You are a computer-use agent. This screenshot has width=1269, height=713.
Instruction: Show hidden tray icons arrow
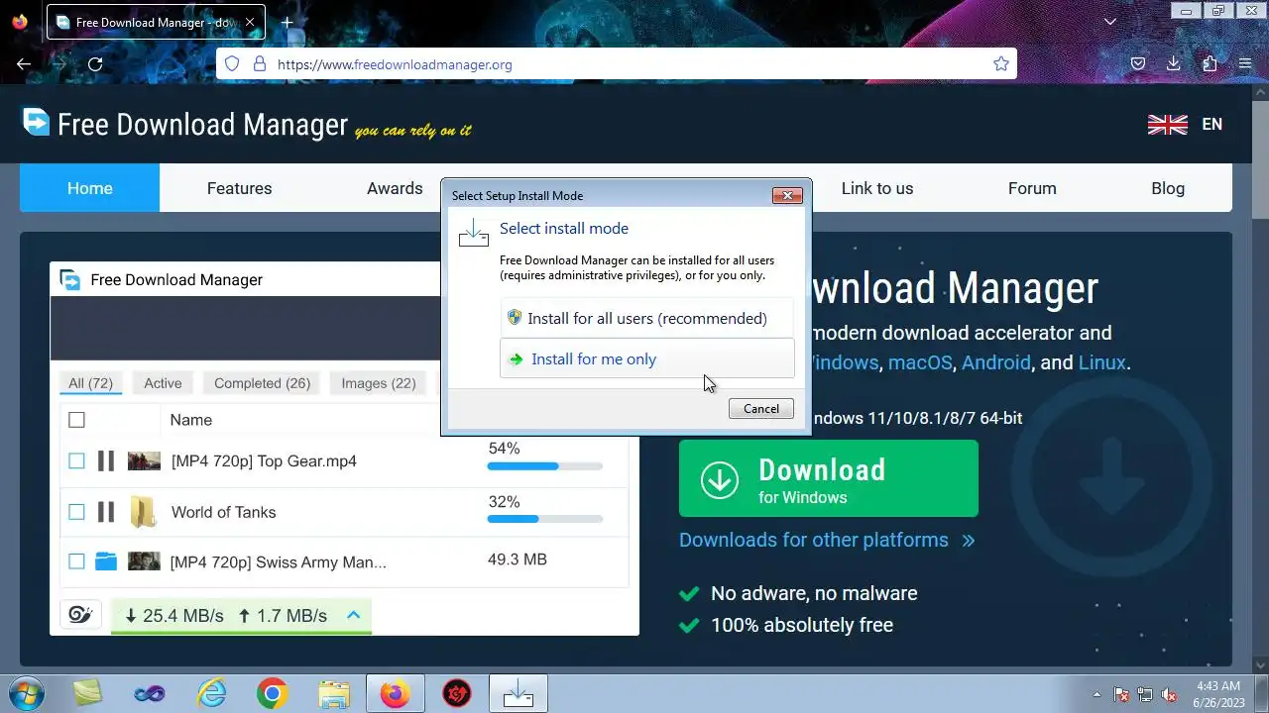tap(1096, 694)
